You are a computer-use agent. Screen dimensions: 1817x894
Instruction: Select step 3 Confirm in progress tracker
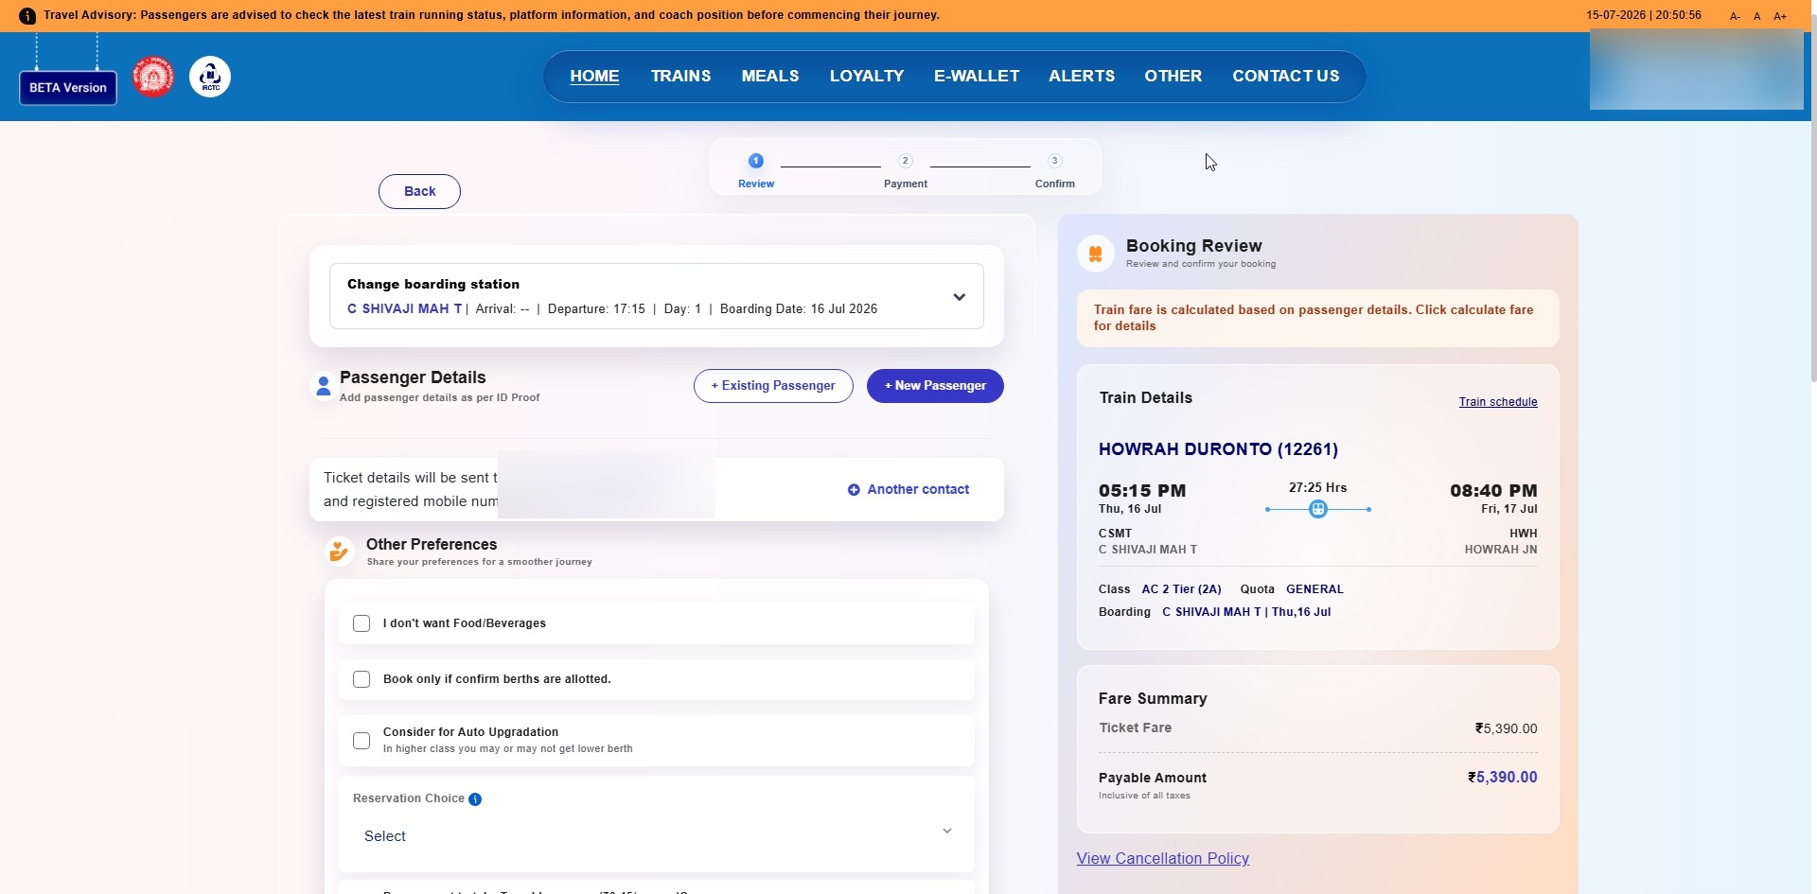click(x=1054, y=170)
